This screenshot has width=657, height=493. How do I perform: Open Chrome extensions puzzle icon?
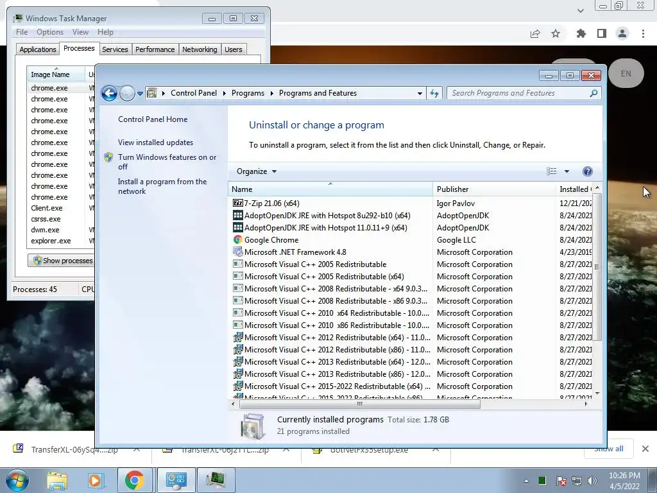(x=581, y=33)
